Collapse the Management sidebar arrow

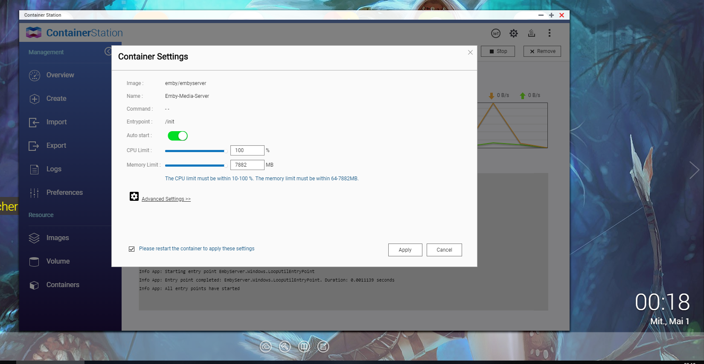tap(108, 52)
